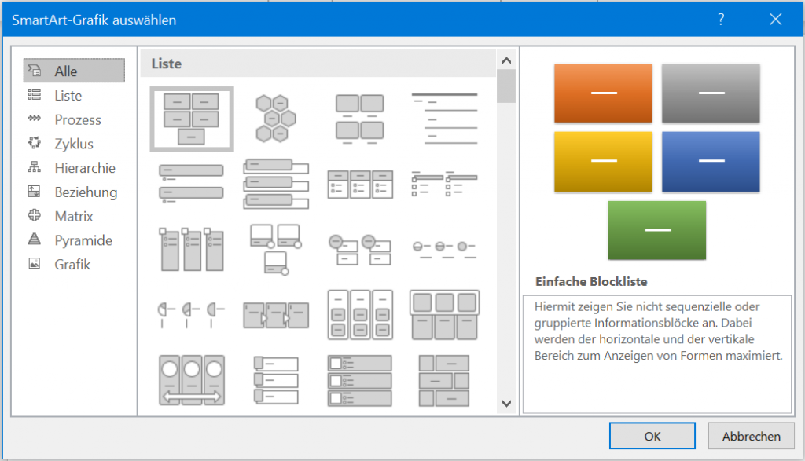Select the Alle category in the sidebar

(x=74, y=71)
